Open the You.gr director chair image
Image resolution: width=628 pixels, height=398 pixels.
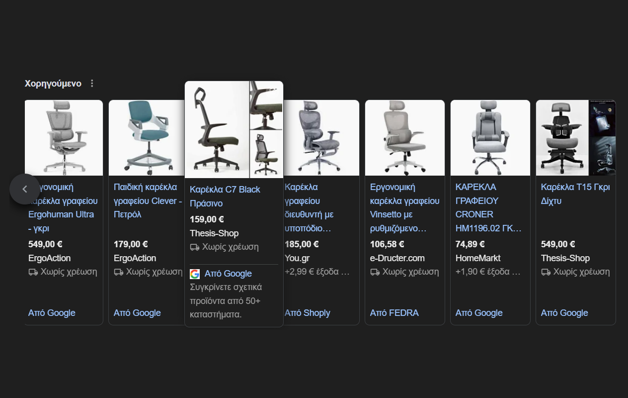click(321, 138)
